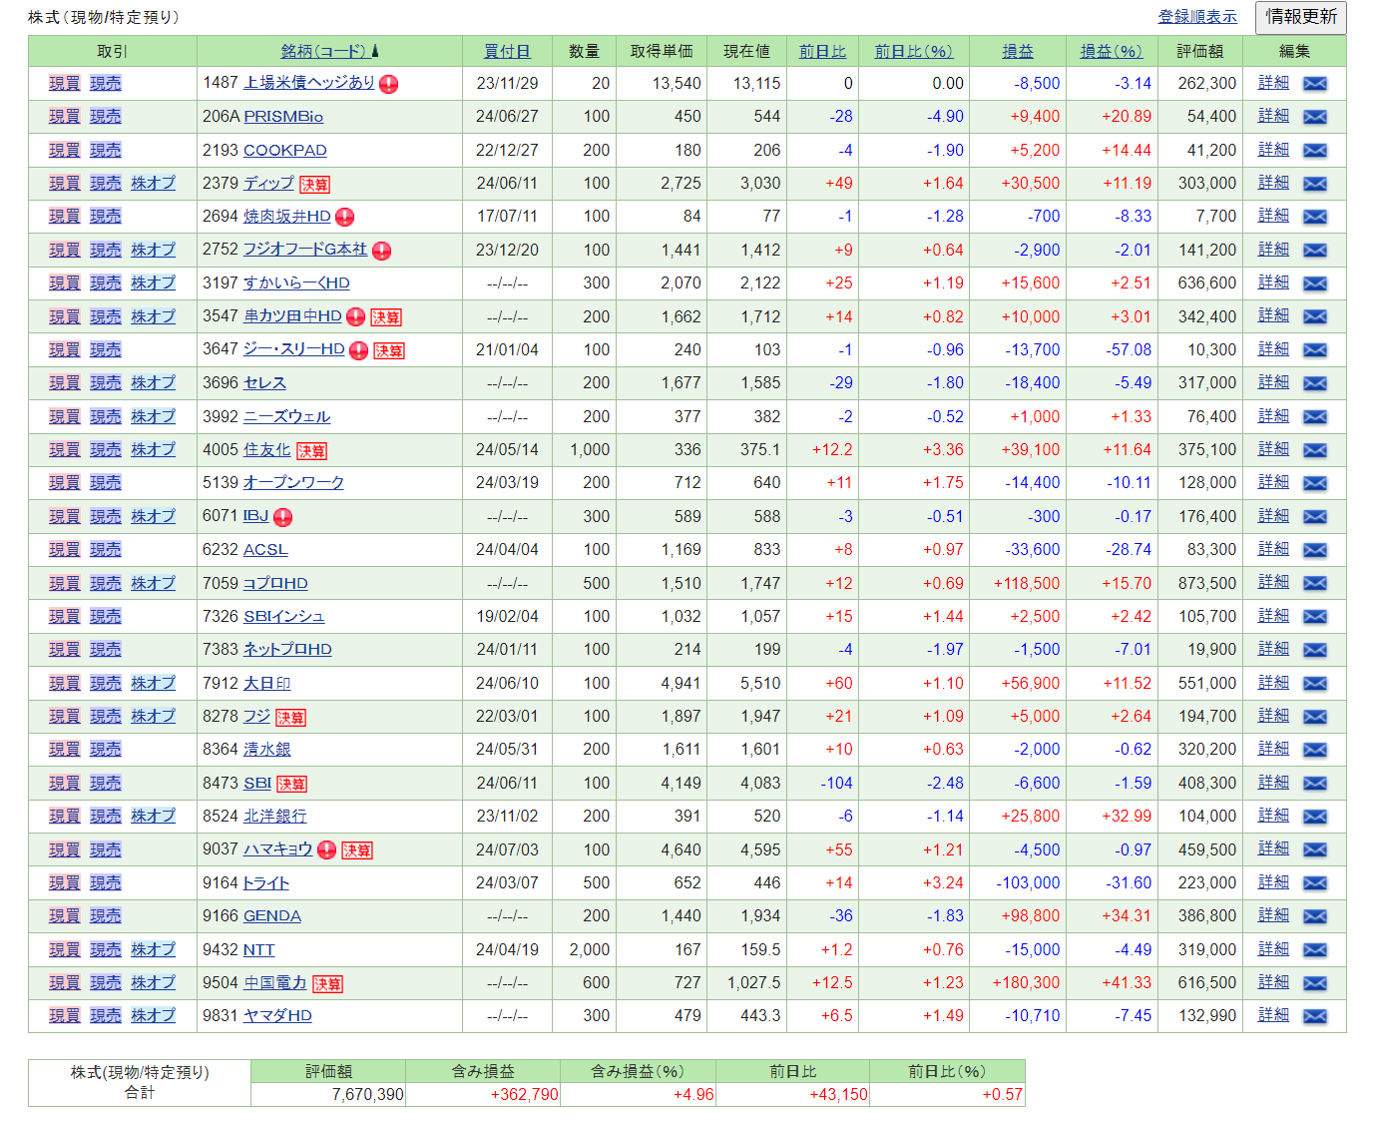Sort by the 損益(%) column header
Image resolution: width=1377 pixels, height=1124 pixels.
(x=1111, y=52)
